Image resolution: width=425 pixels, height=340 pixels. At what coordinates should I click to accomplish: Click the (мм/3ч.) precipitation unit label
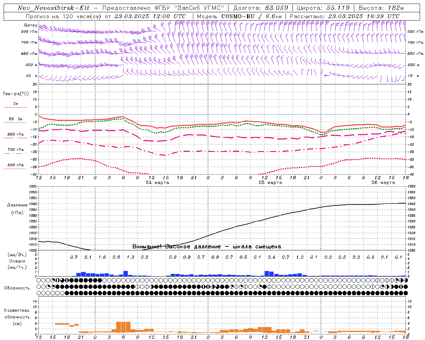17,255
